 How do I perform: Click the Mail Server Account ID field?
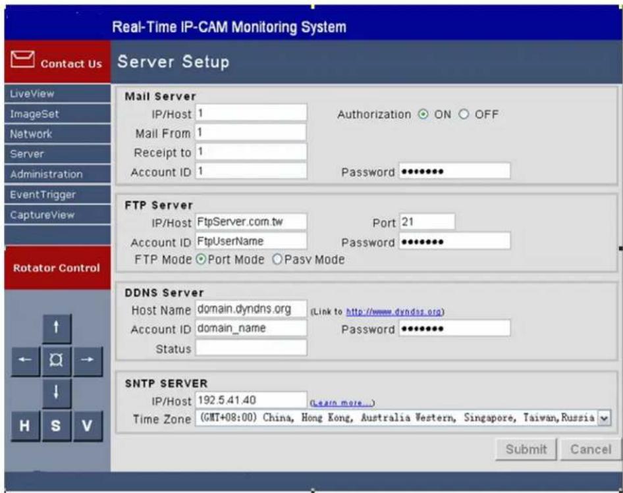(x=251, y=171)
